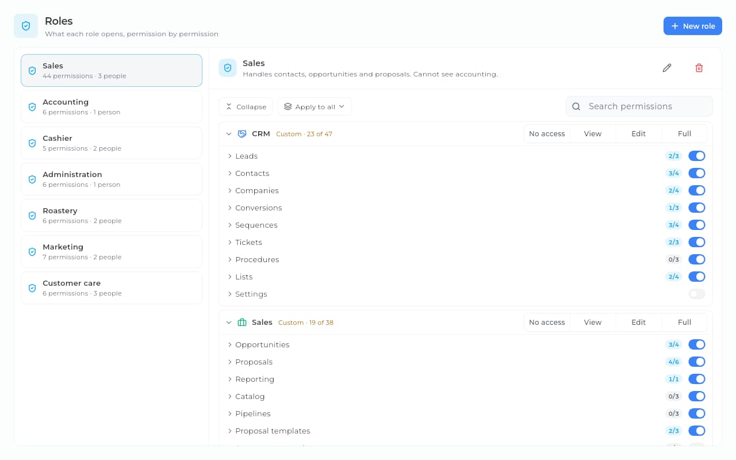Click the pencil edit icon for Sales role

click(667, 68)
